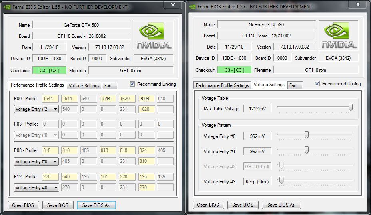Click the Name field in right window
The width and height of the screenshot is (371, 215).
pos(266,24)
